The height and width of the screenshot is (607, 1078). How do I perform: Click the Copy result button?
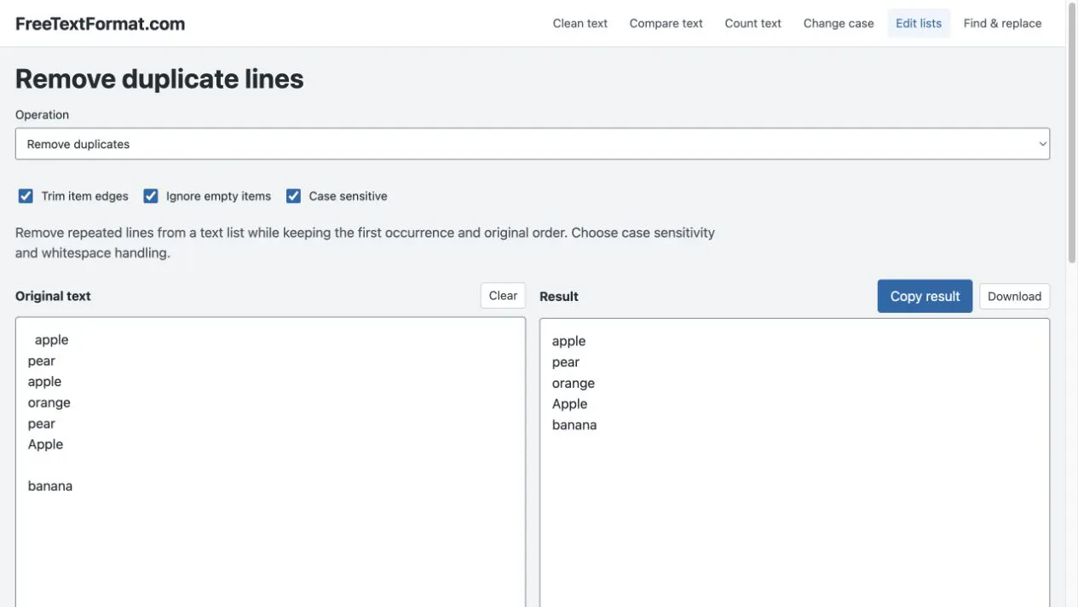[x=925, y=297]
